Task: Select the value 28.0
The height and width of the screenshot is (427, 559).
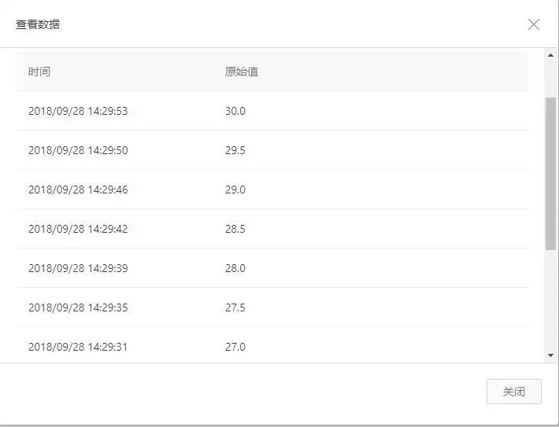Action: click(x=235, y=268)
